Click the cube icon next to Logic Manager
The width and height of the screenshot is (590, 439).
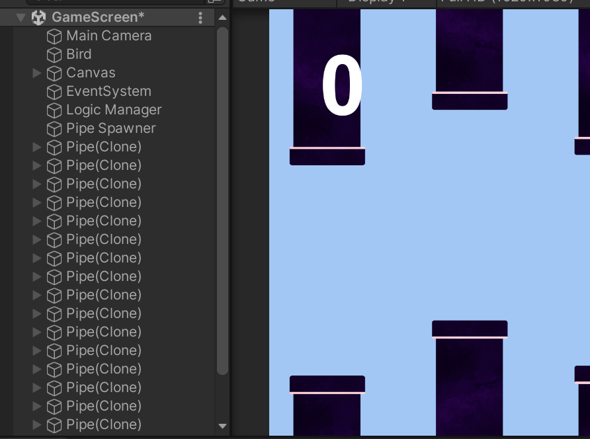(54, 110)
